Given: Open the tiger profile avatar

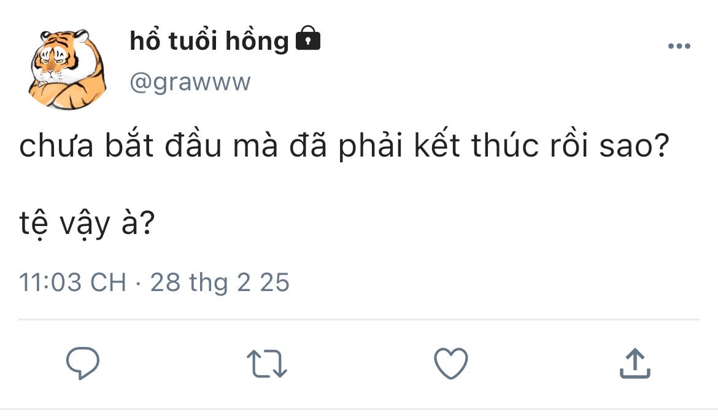Looking at the screenshot, I should (68, 69).
